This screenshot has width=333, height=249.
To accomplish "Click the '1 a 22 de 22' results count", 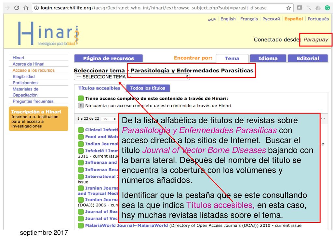I will pos(88,119).
